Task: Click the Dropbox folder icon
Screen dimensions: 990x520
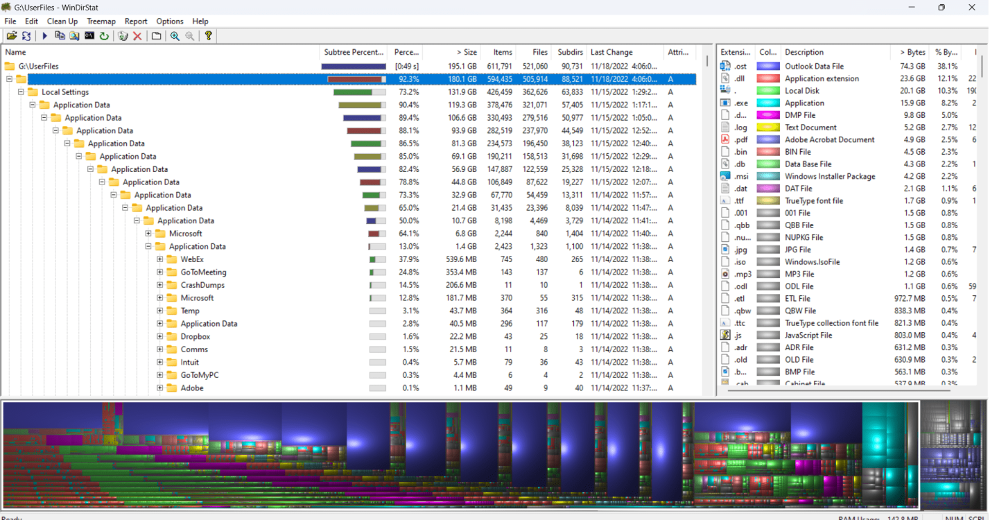Action: tap(172, 336)
